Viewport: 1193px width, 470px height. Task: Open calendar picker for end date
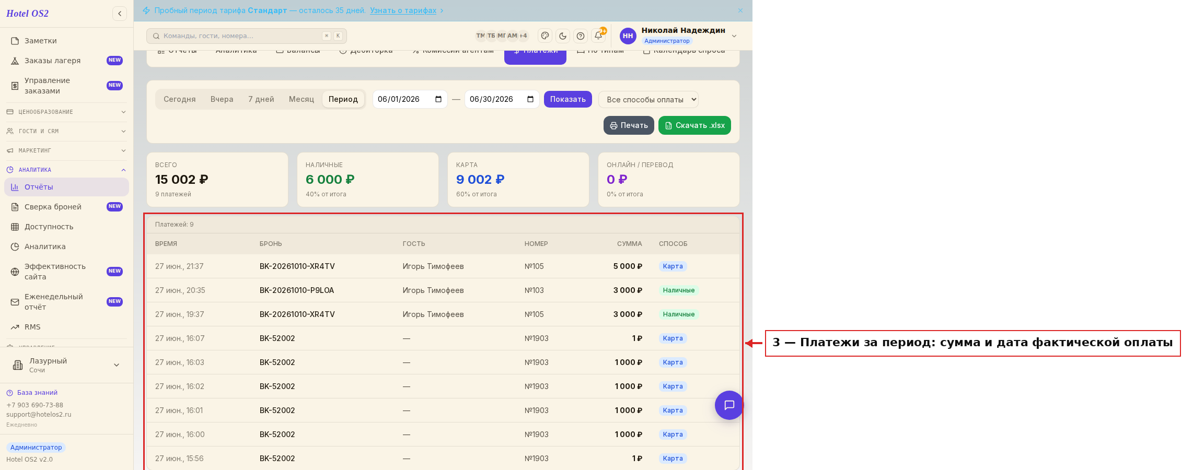pyautogui.click(x=530, y=99)
